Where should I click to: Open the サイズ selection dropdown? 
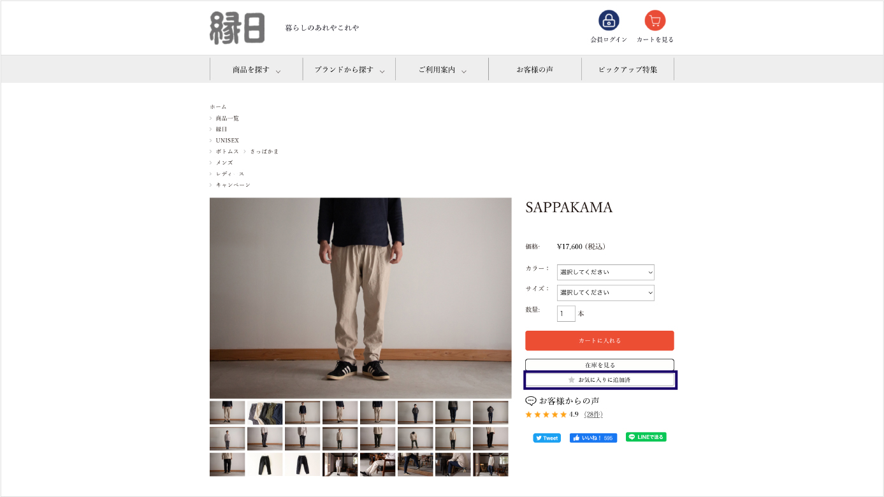click(x=605, y=292)
